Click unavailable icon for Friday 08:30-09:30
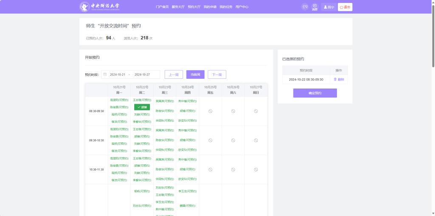 coord(210,111)
